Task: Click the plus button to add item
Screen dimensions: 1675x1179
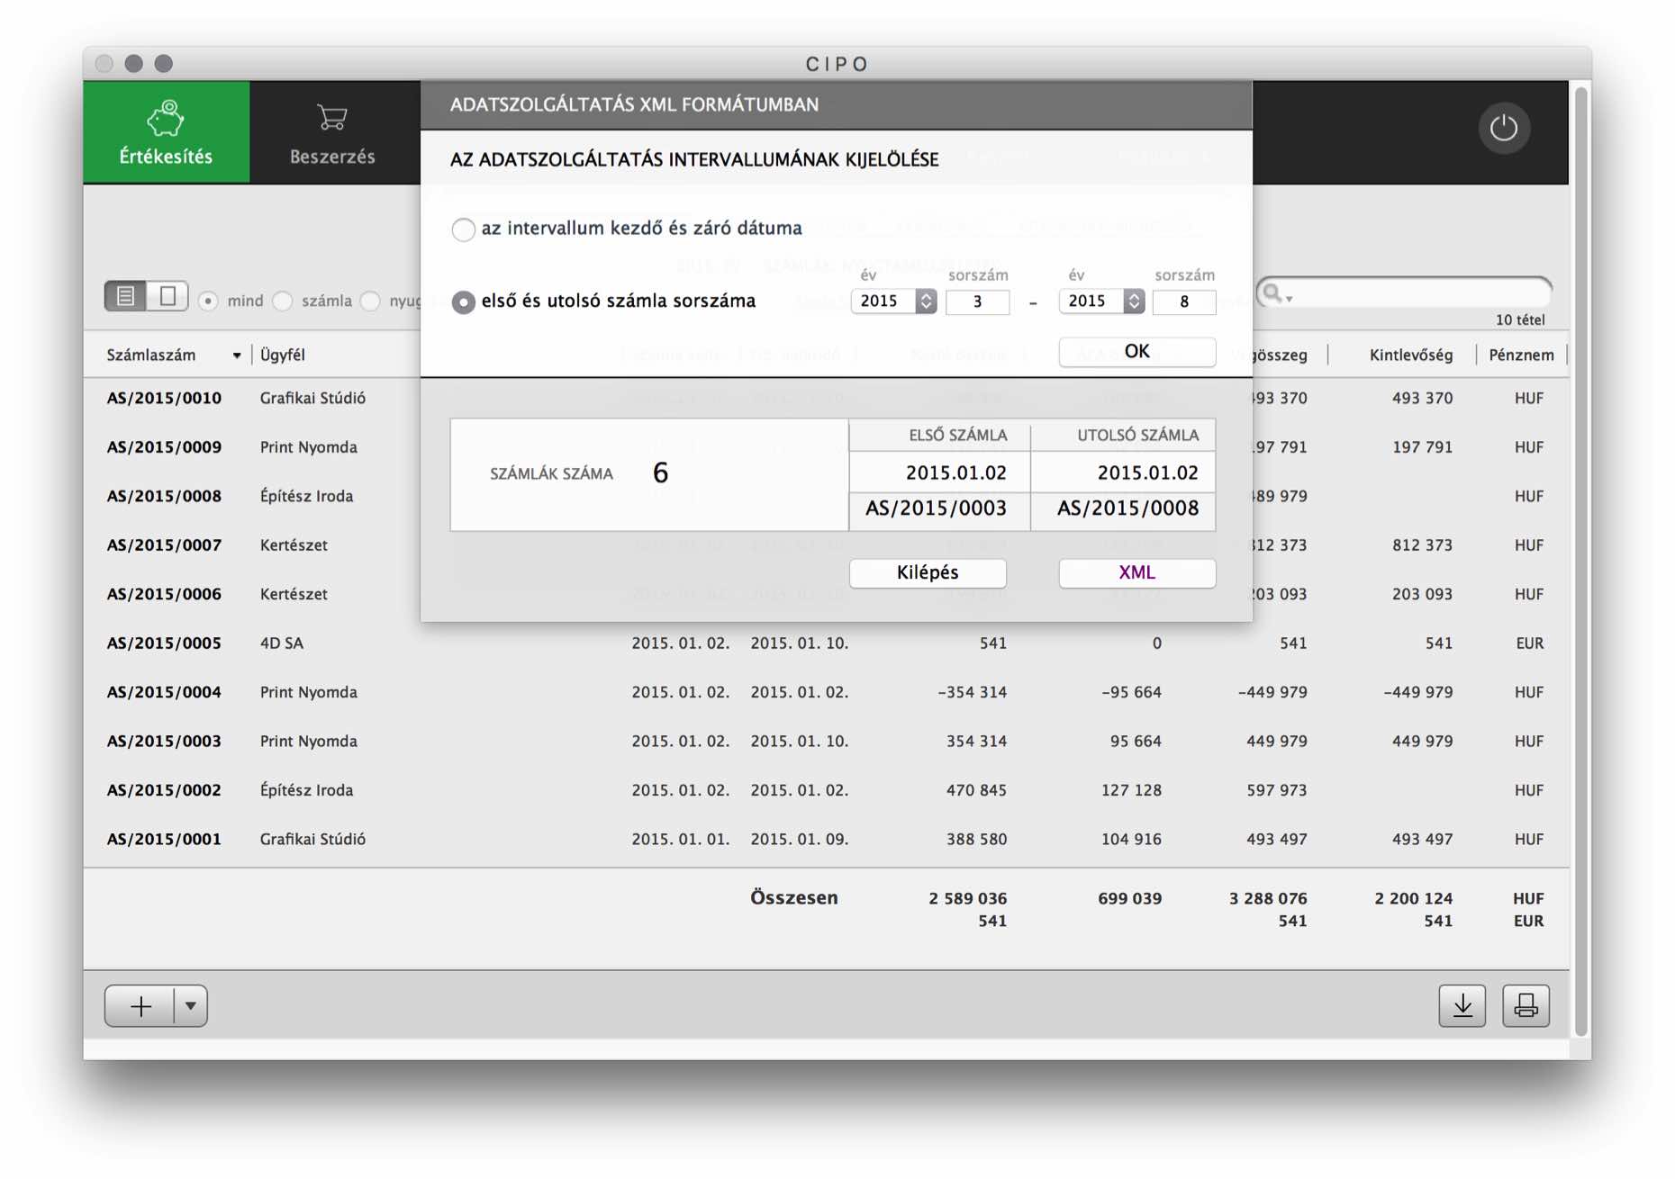Action: click(140, 1006)
